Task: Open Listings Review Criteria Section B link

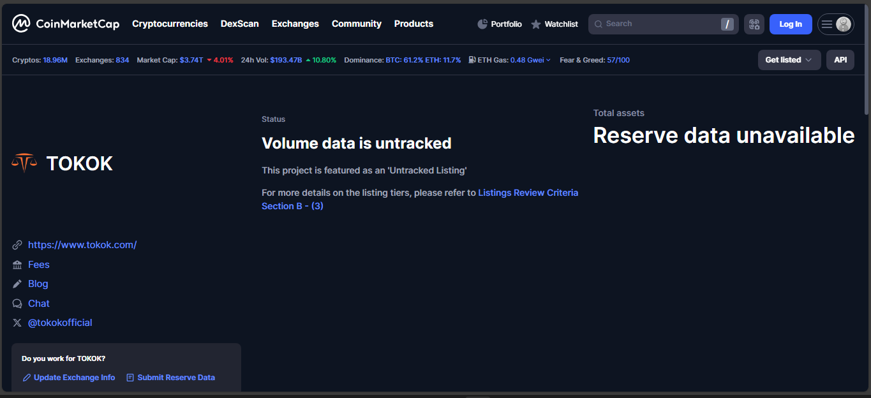Action: (420, 199)
